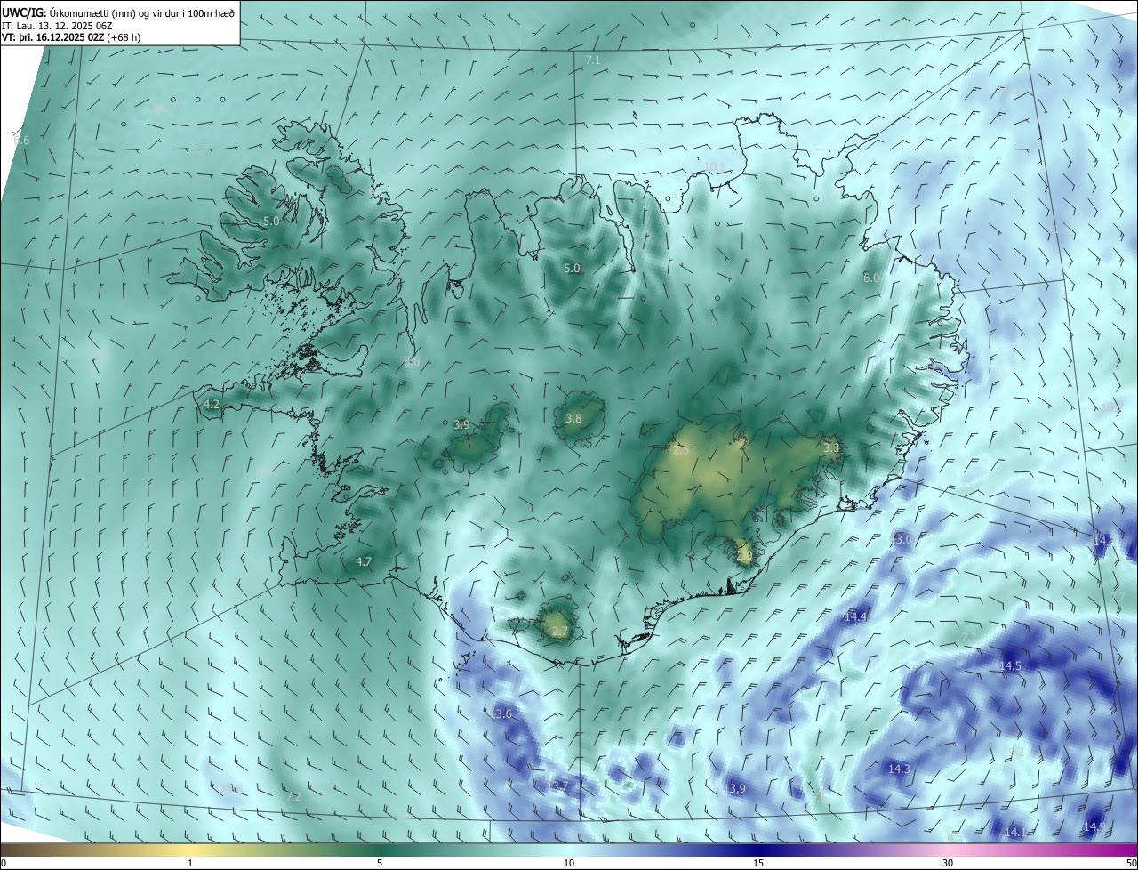
Task: Click the '50' tick on the color scale
Action: [x=1131, y=864]
